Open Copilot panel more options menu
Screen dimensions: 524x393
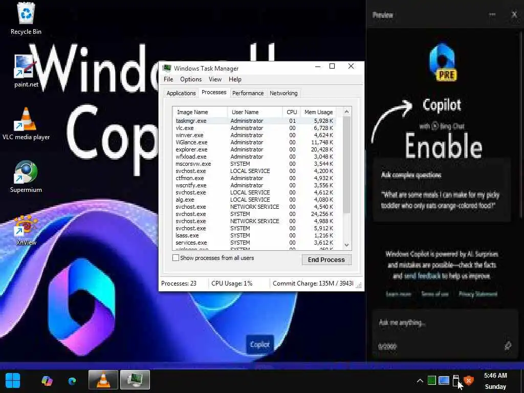(x=492, y=14)
